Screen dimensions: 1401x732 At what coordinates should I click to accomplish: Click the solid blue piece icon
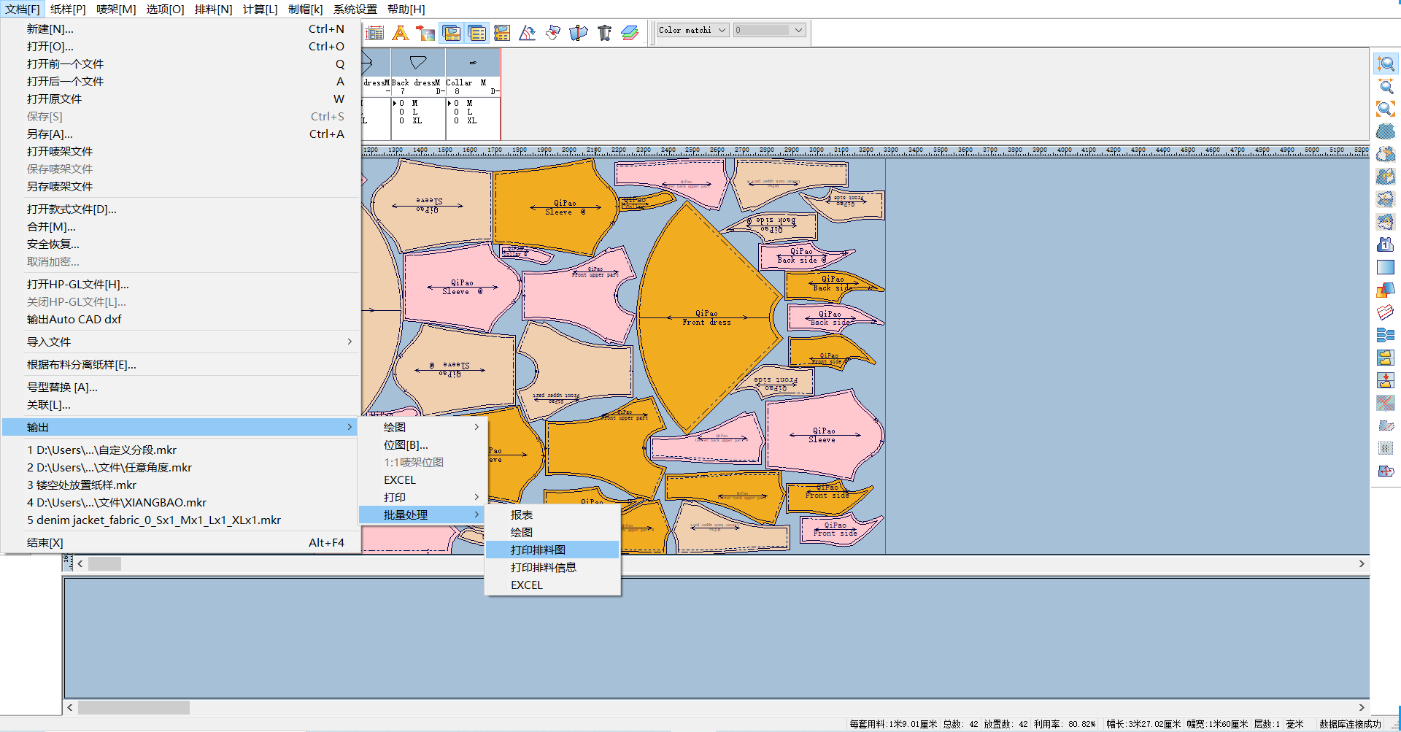click(x=1385, y=131)
